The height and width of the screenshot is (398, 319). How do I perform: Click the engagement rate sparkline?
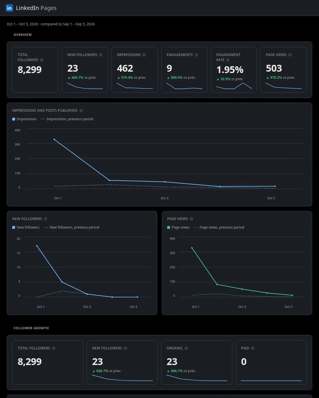point(234,86)
